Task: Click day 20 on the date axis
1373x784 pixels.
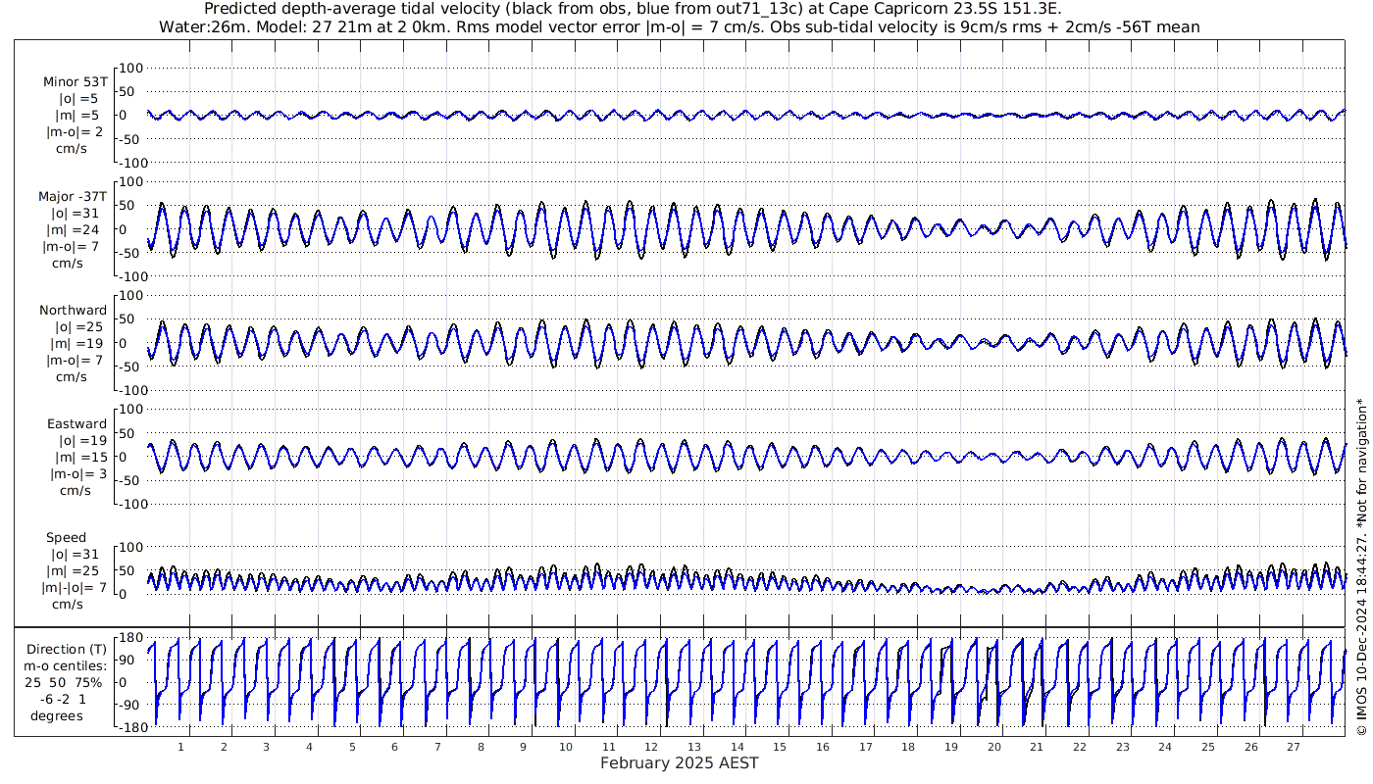Action: point(993,747)
